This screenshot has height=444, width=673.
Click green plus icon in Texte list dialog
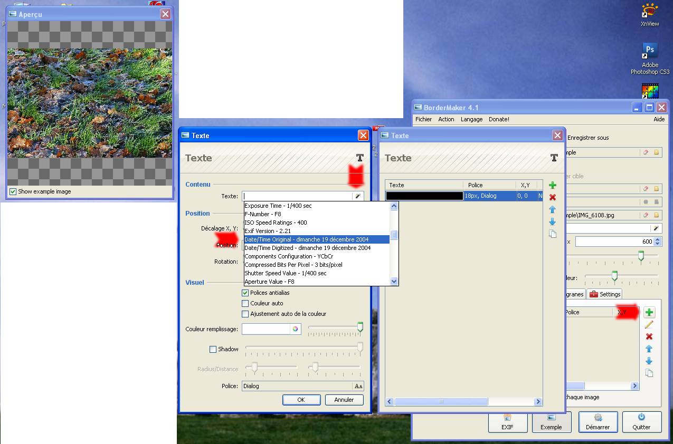553,186
